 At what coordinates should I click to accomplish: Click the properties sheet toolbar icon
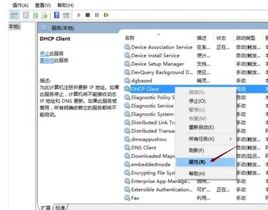point(26,15)
